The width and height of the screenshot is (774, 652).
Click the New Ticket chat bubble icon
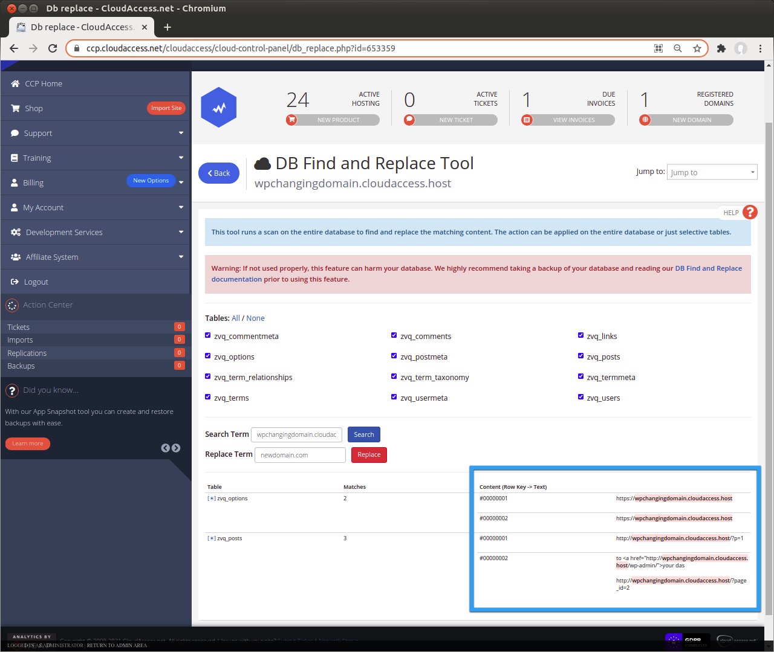409,120
